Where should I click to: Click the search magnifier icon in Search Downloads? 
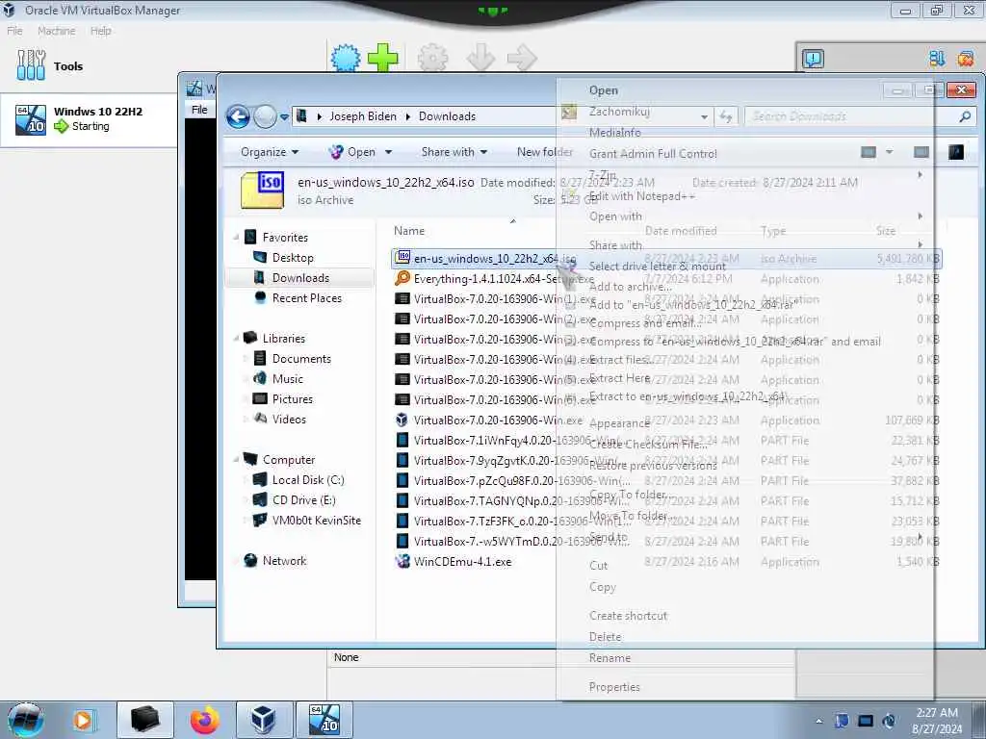[x=965, y=116]
